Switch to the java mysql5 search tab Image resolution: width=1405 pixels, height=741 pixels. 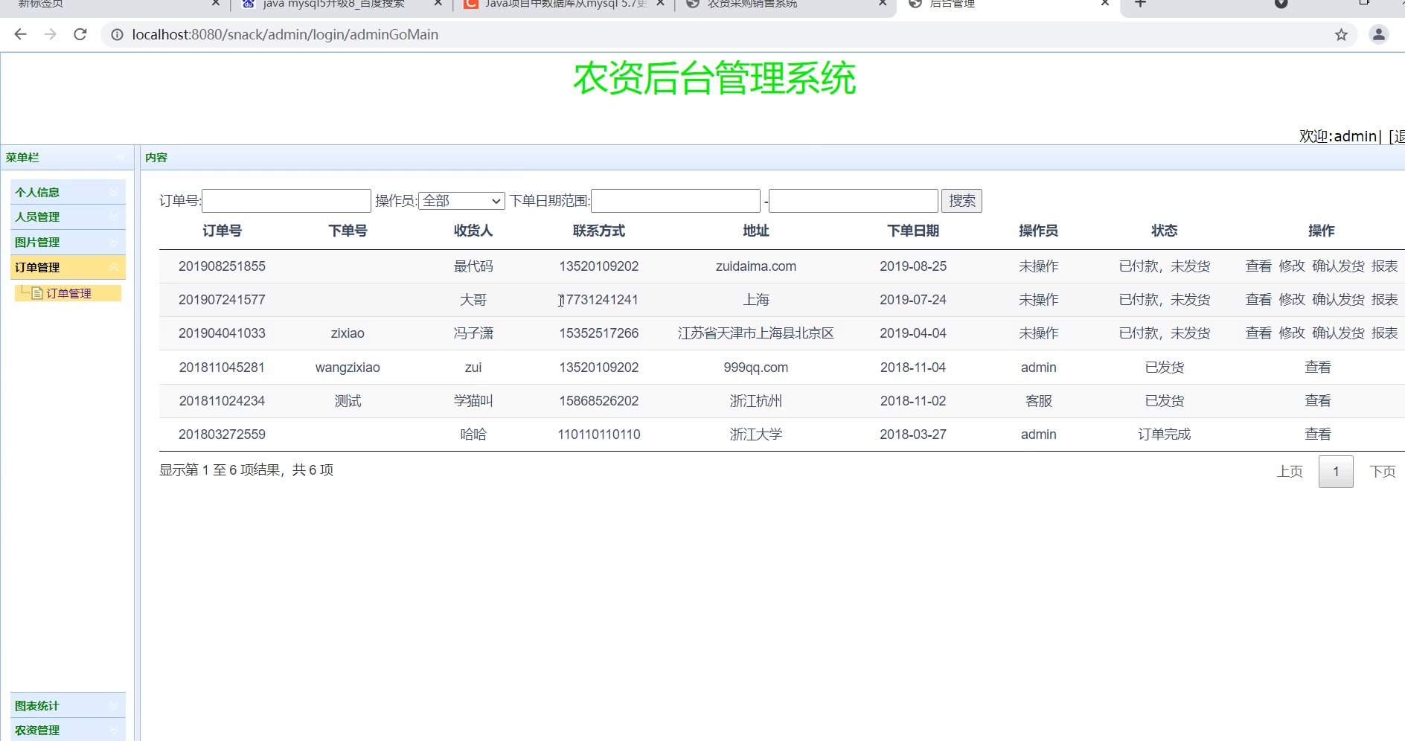333,4
